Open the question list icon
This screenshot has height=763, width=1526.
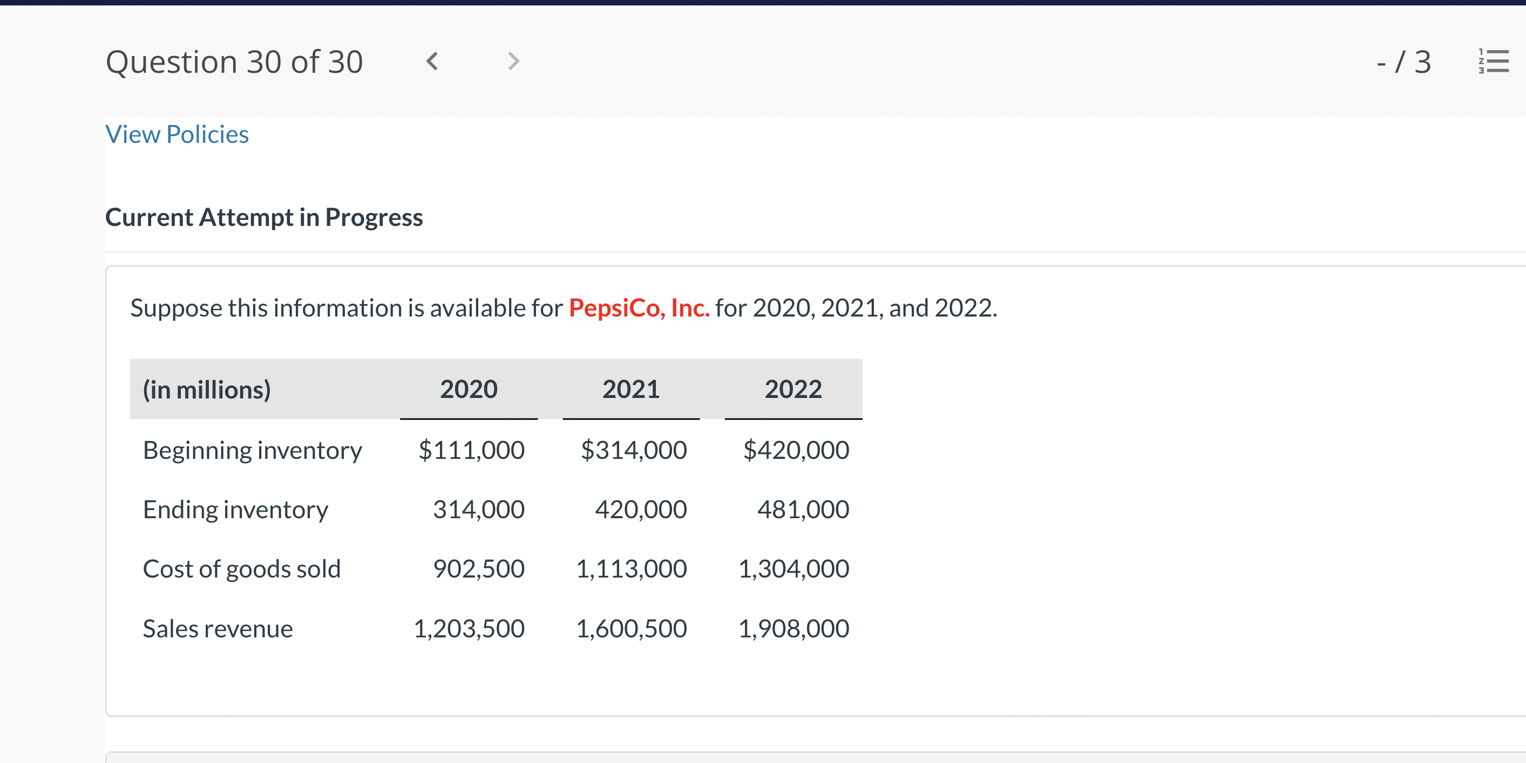point(1494,61)
